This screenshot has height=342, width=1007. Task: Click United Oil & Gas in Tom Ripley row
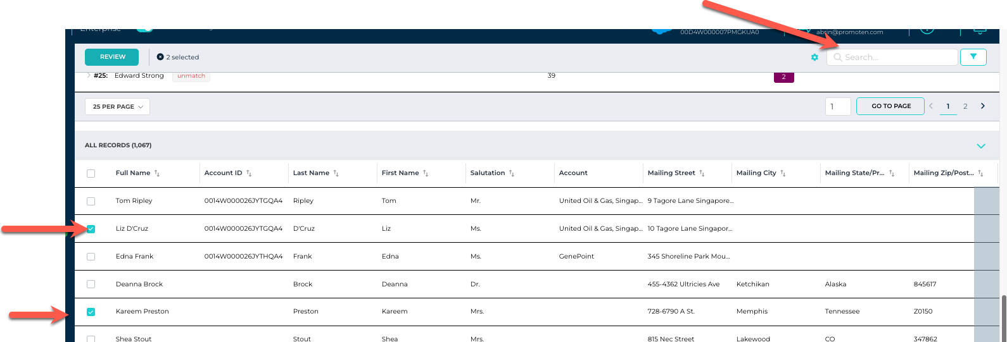point(600,201)
